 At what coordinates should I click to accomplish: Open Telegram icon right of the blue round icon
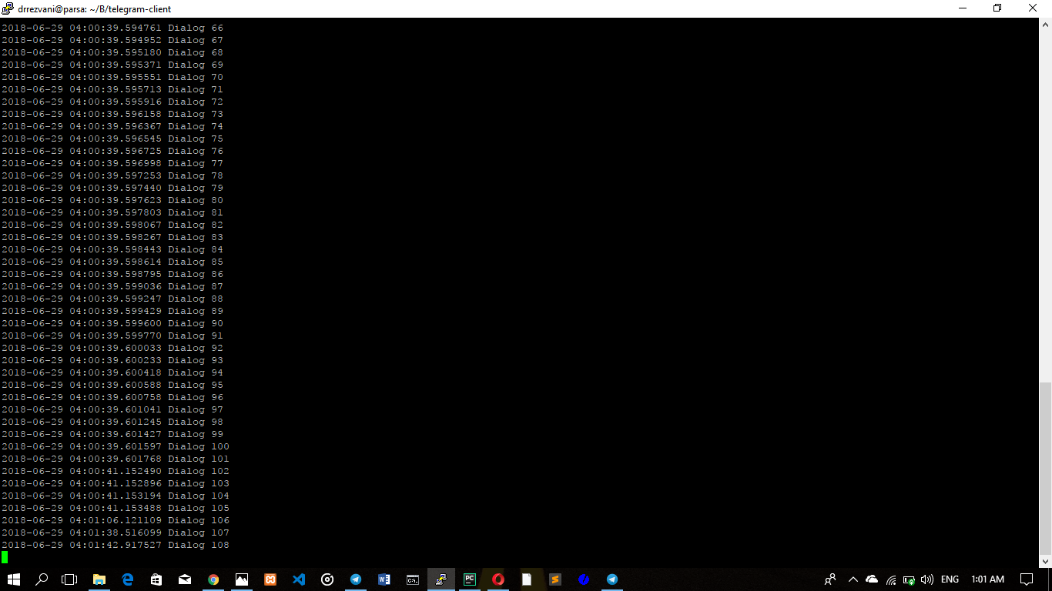coord(612,579)
